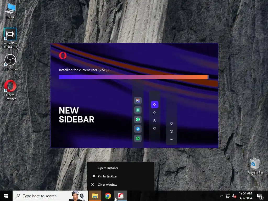Show hidden system tray icons
Screen dimensions: 268x201
pos(221,196)
